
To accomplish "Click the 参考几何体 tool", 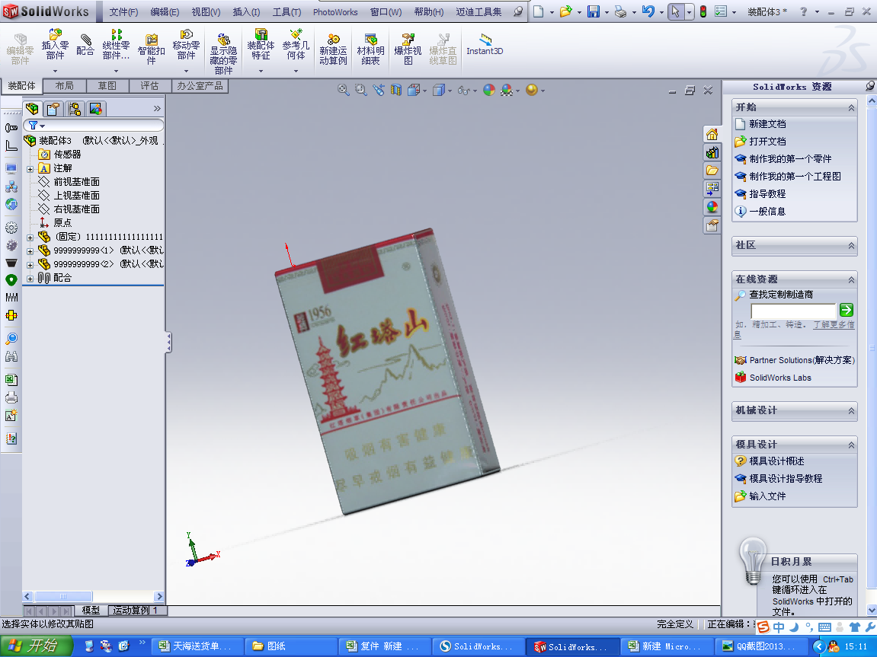I will 296,46.
